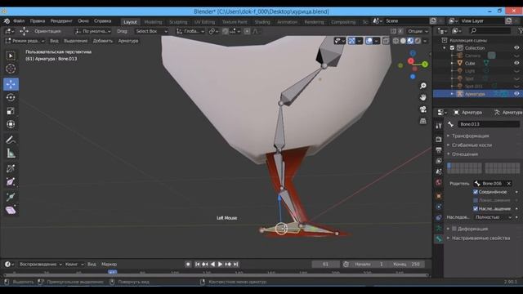
Task: Toggle viewport gizmos button
Action: pos(351,41)
